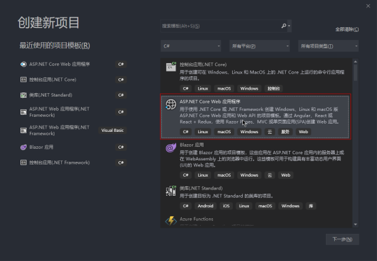Viewport: 377px width, 261px height.
Task: Click 全部清除 clear all link
Action: click(347, 29)
